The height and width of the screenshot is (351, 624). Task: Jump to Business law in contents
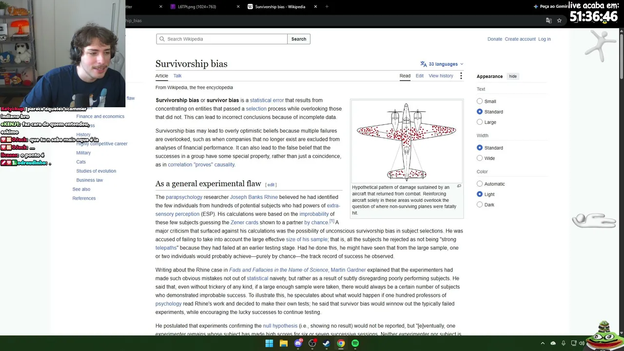pos(90,180)
